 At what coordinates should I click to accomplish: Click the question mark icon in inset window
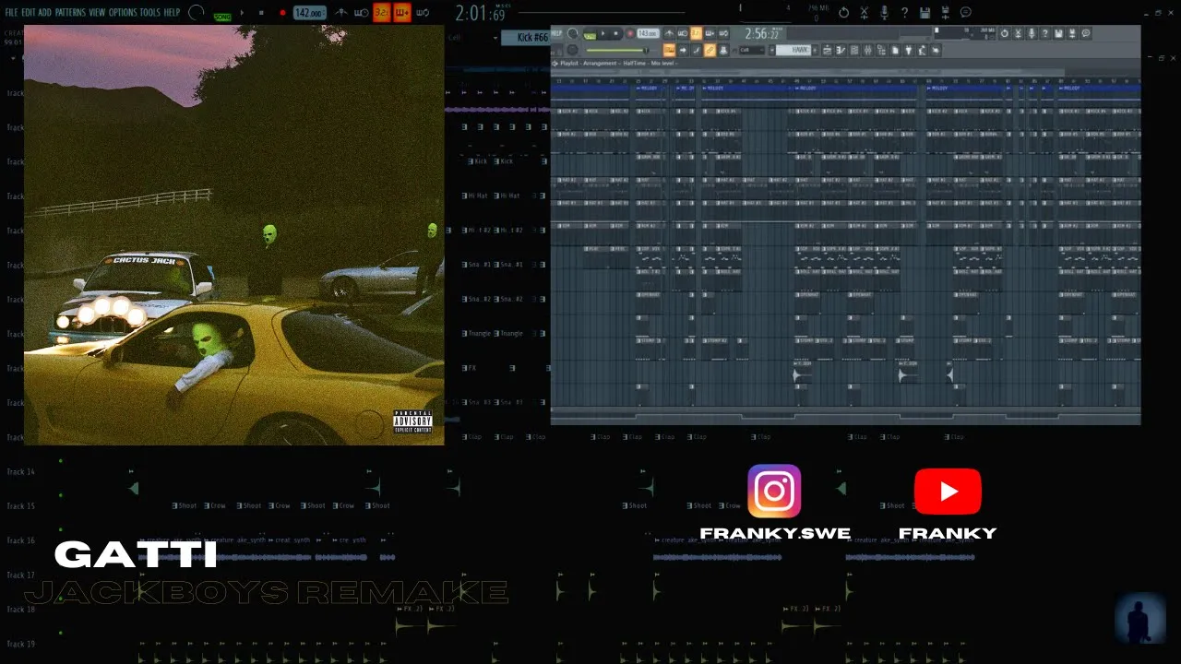[1044, 33]
